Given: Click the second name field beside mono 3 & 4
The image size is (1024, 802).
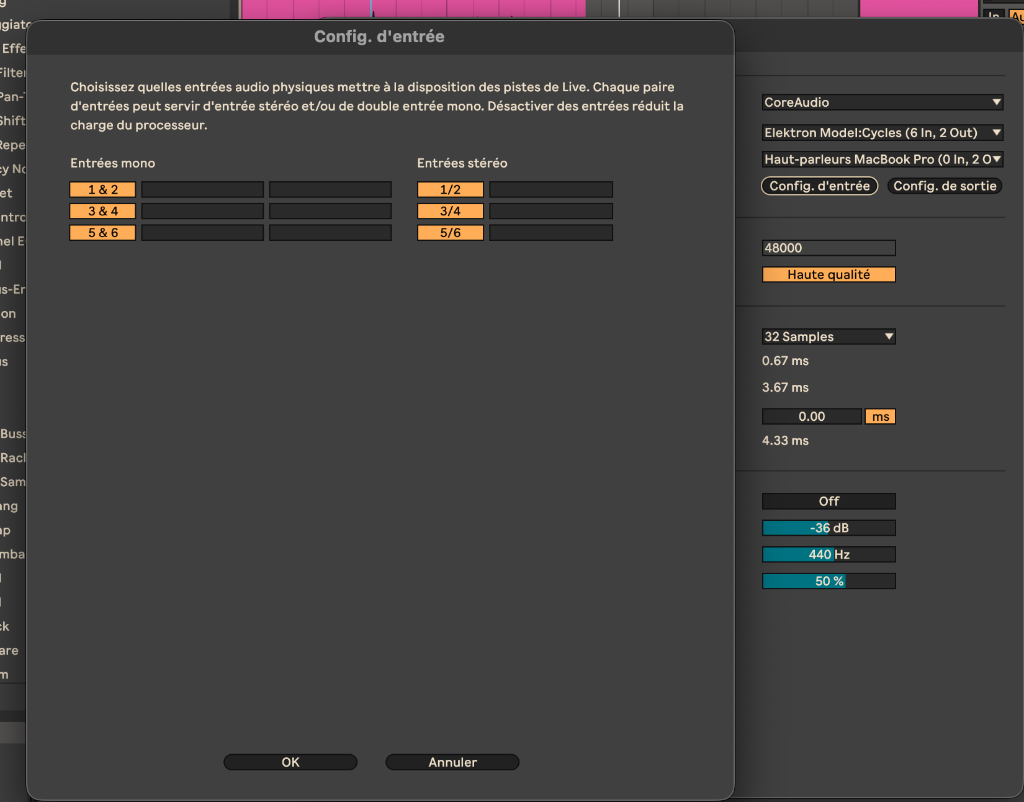Looking at the screenshot, I should coord(330,211).
